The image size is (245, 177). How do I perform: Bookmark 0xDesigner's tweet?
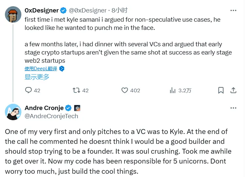point(221,90)
